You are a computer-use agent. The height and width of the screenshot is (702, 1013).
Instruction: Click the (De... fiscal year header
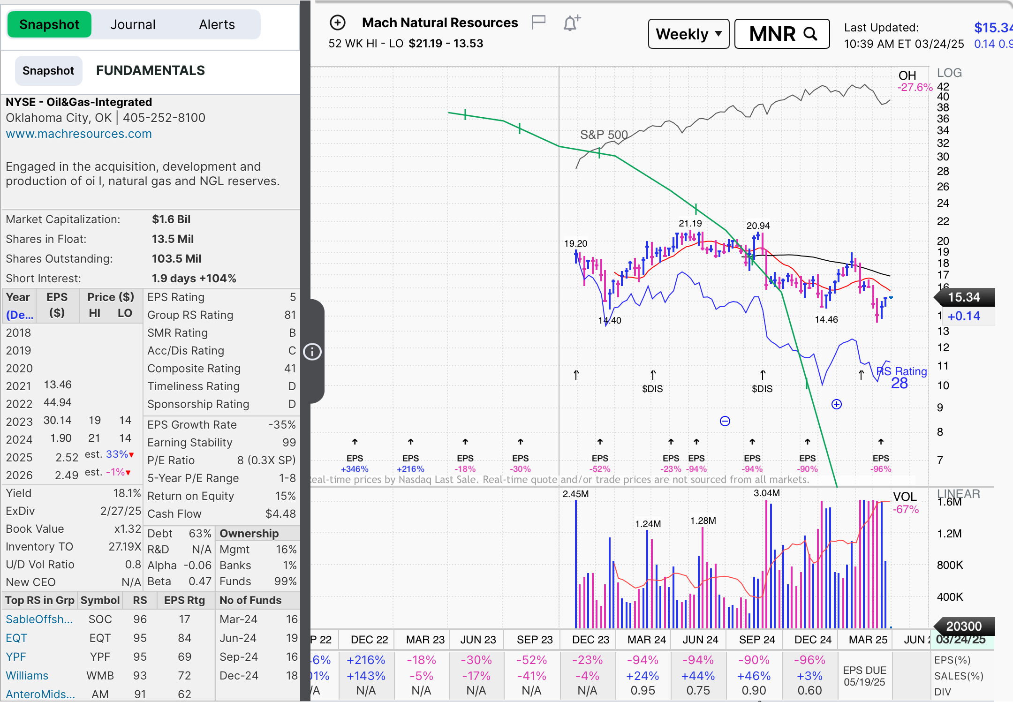point(20,315)
